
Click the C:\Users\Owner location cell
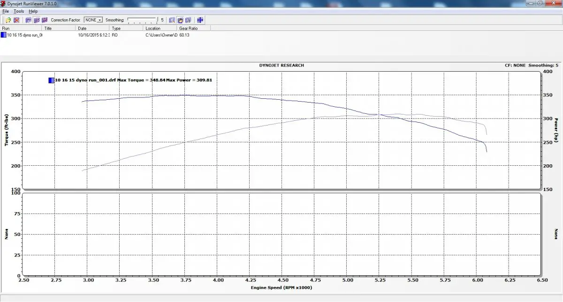click(x=161, y=35)
